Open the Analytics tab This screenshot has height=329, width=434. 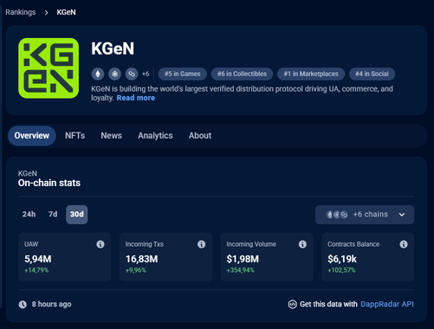tap(155, 136)
